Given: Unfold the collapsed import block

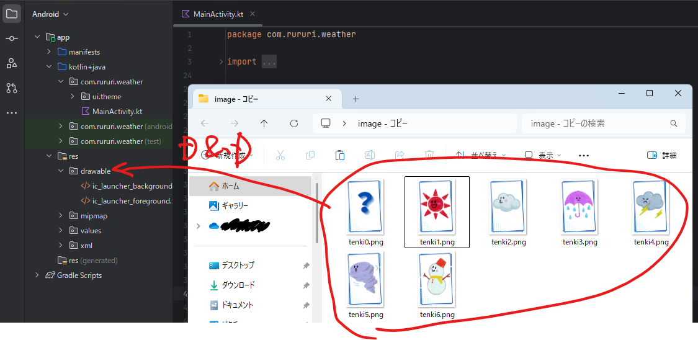Looking at the screenshot, I should point(221,62).
